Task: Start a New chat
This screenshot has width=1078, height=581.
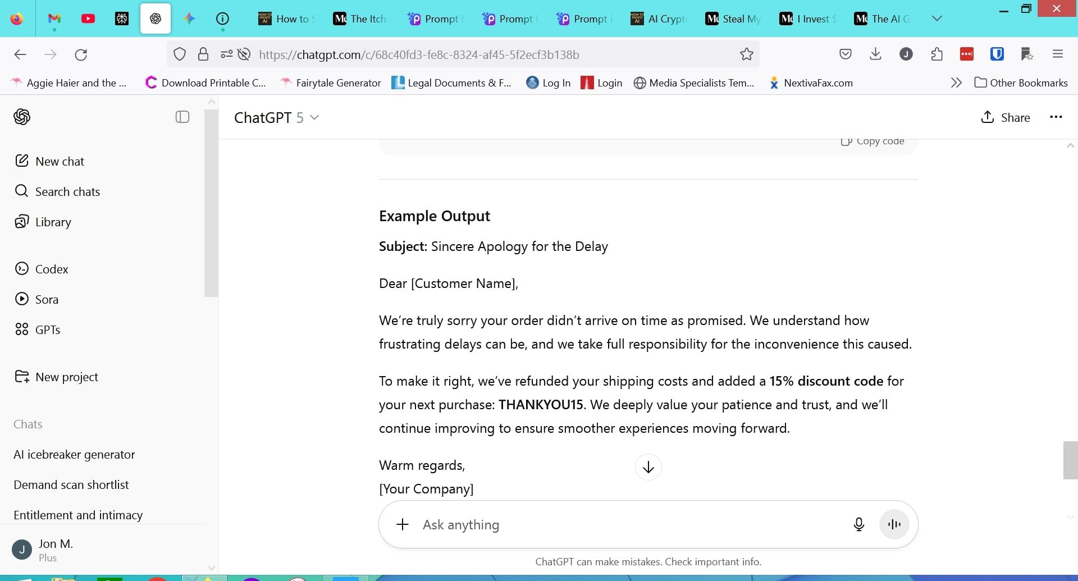Action: (x=60, y=161)
